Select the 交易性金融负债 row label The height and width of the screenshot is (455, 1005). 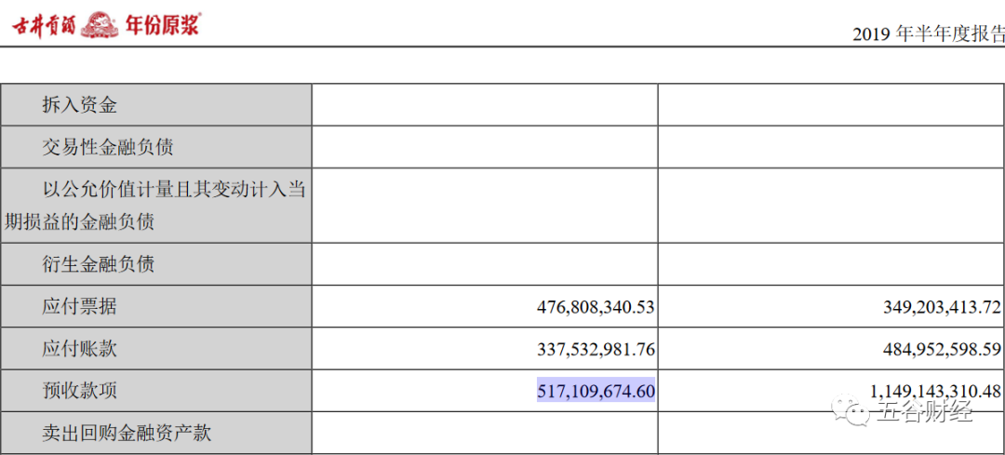pyautogui.click(x=108, y=147)
